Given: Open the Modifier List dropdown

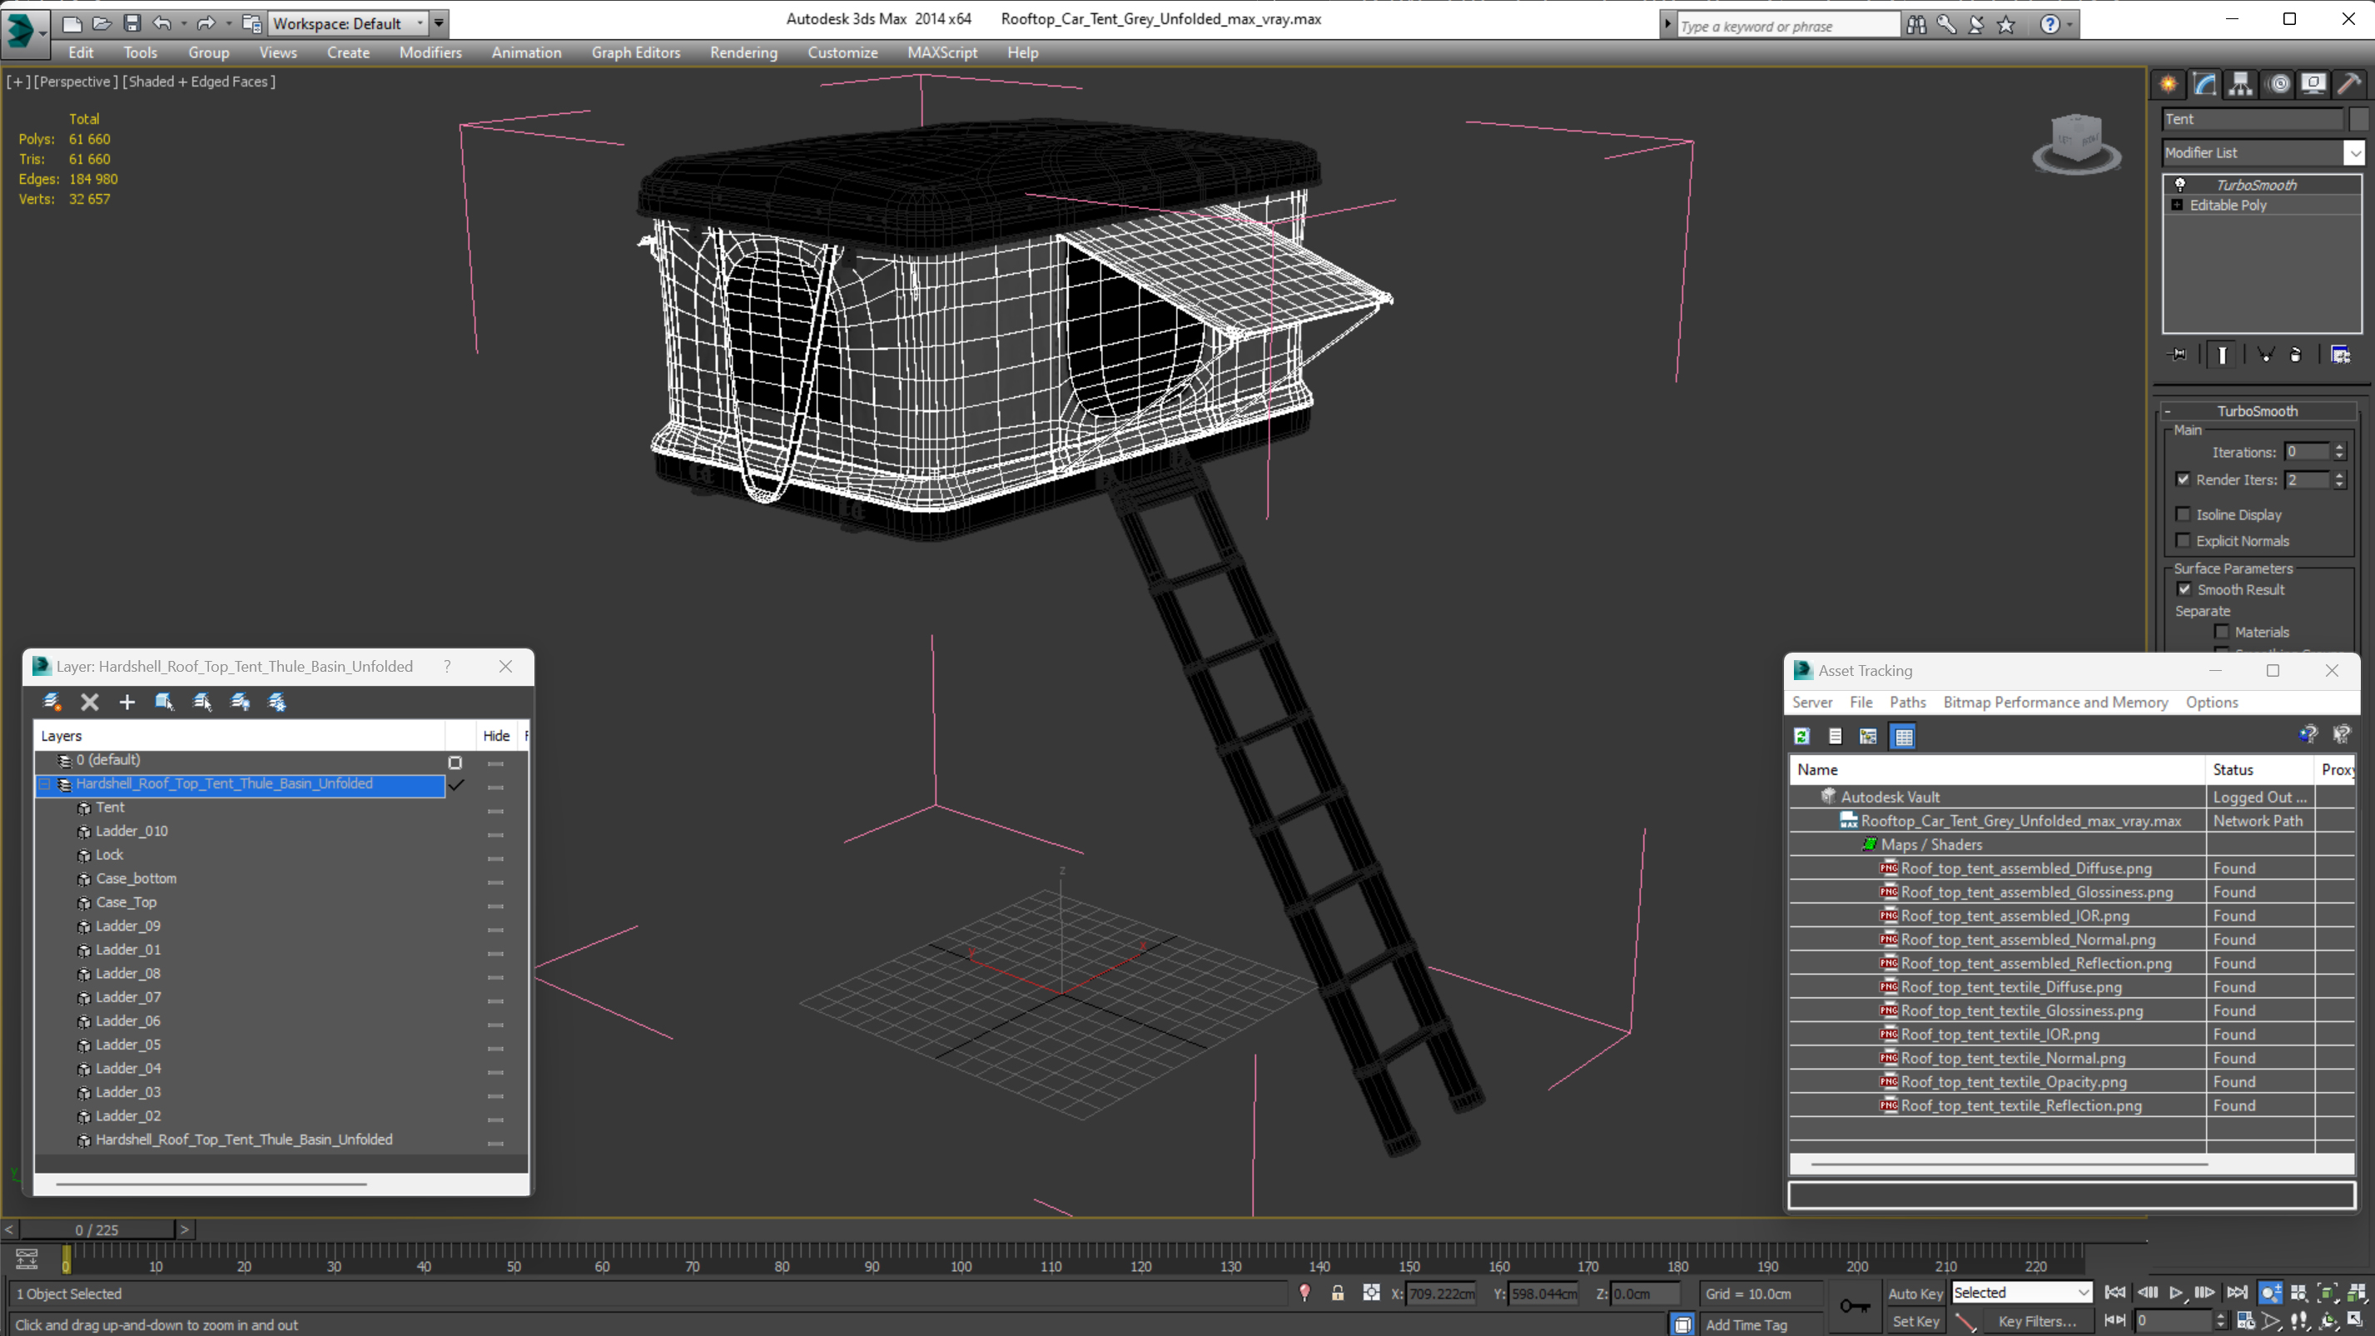Looking at the screenshot, I should 2354,153.
